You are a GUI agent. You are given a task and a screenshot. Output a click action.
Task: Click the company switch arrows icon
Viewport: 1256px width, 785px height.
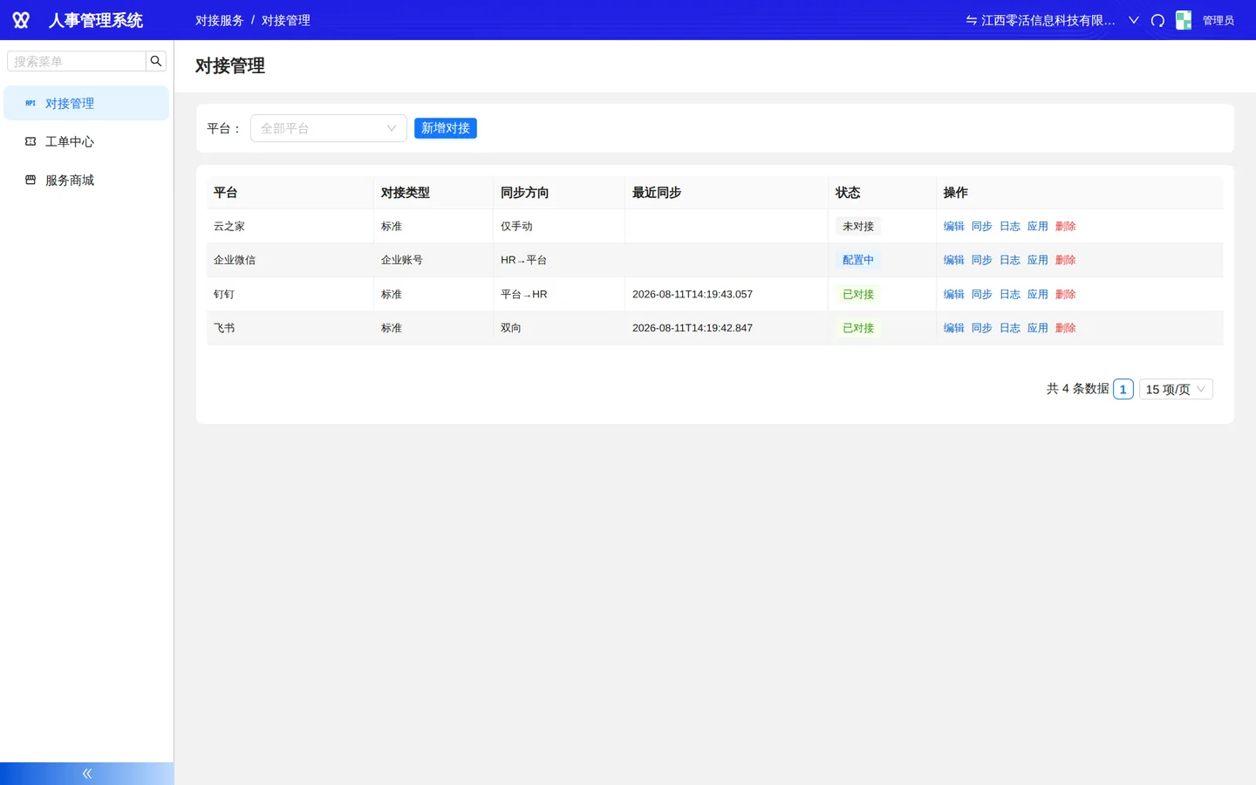pos(971,20)
